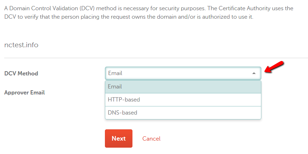
Task: Click the 'HTTP-based' text label in the list
Action: pyautogui.click(x=124, y=100)
